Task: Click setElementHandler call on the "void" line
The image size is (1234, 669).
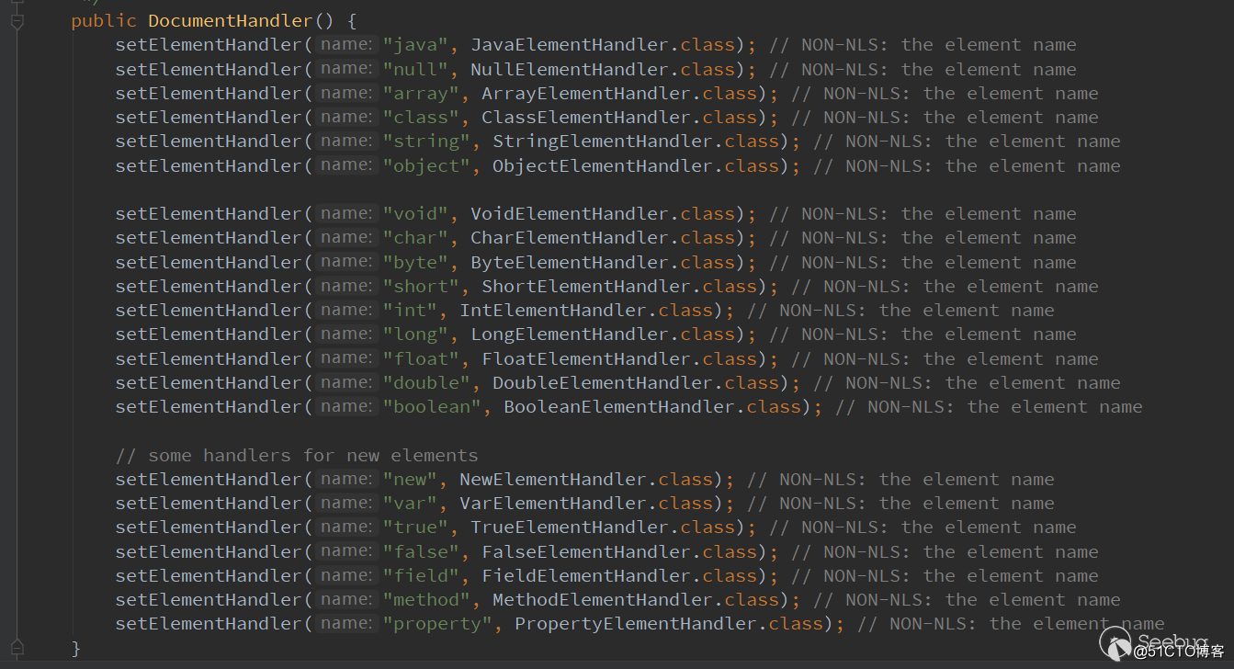Action: coord(209,213)
